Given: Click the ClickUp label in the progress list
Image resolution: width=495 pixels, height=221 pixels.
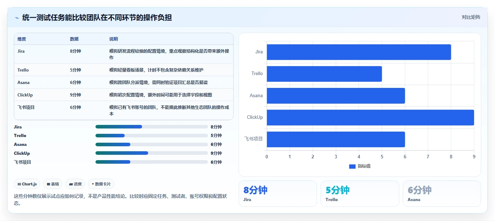Looking at the screenshot, I should pyautogui.click(x=22, y=153).
